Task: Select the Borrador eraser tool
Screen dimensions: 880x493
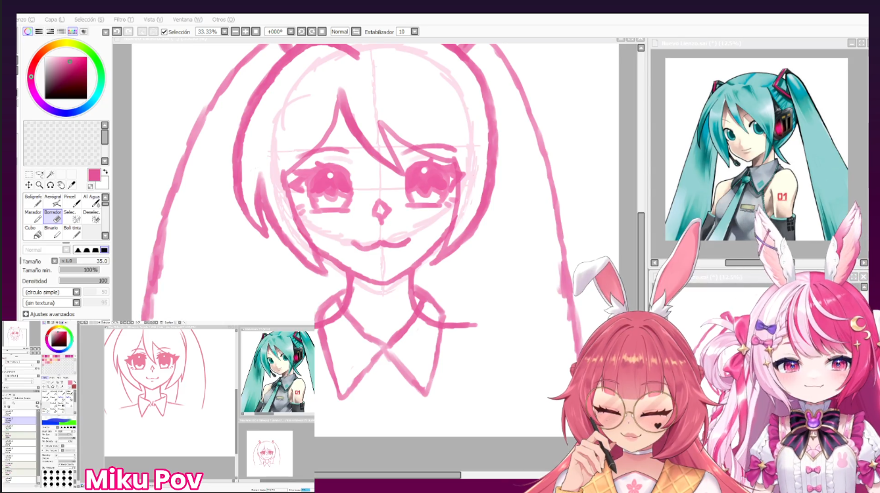Action: (53, 216)
